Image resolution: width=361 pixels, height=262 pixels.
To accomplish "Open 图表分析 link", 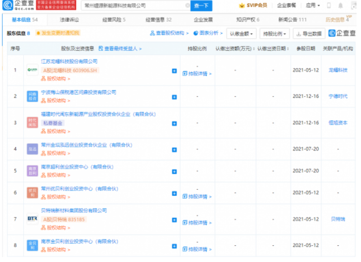I will [x=208, y=33].
